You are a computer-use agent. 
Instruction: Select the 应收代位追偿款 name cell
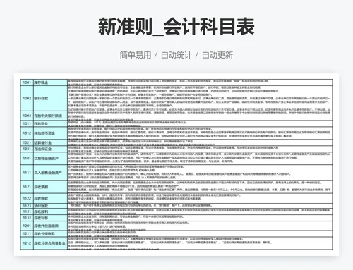pyautogui.click(x=50, y=226)
